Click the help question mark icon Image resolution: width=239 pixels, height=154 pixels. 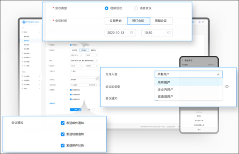point(227,87)
